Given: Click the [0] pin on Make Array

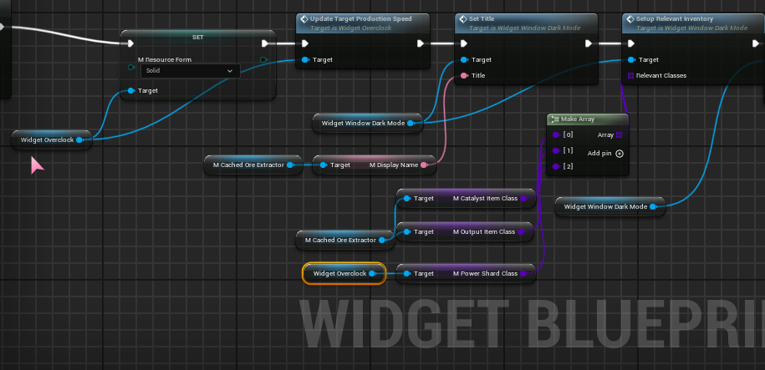Looking at the screenshot, I should [x=556, y=134].
